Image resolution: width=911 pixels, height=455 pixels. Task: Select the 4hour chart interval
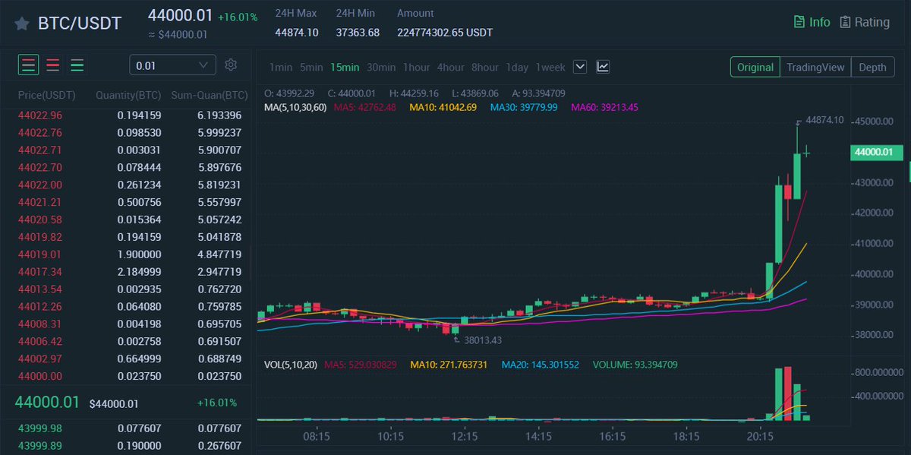[x=451, y=67]
